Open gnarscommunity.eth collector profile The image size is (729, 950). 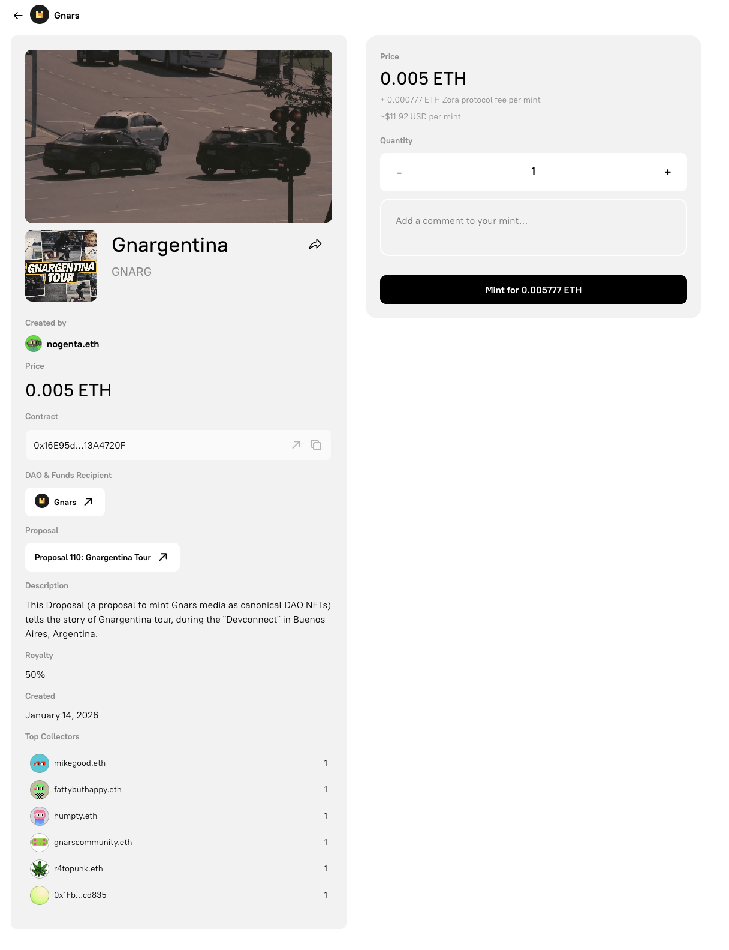point(93,843)
